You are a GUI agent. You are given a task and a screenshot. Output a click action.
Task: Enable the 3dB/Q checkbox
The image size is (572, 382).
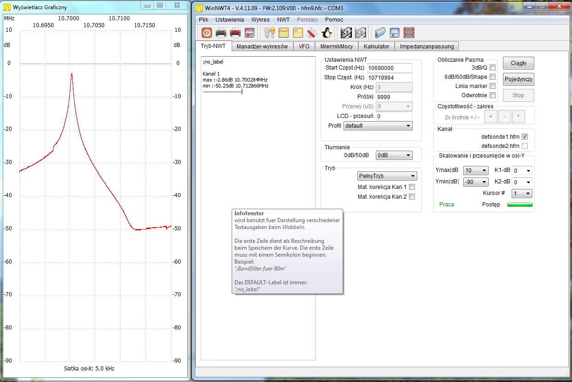(492, 68)
